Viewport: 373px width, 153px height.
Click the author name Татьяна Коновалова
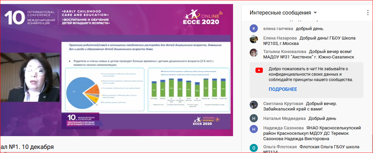pos(285,52)
